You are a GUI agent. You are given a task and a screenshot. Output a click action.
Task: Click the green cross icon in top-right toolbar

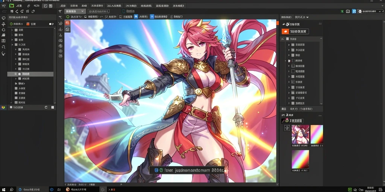(342, 11)
